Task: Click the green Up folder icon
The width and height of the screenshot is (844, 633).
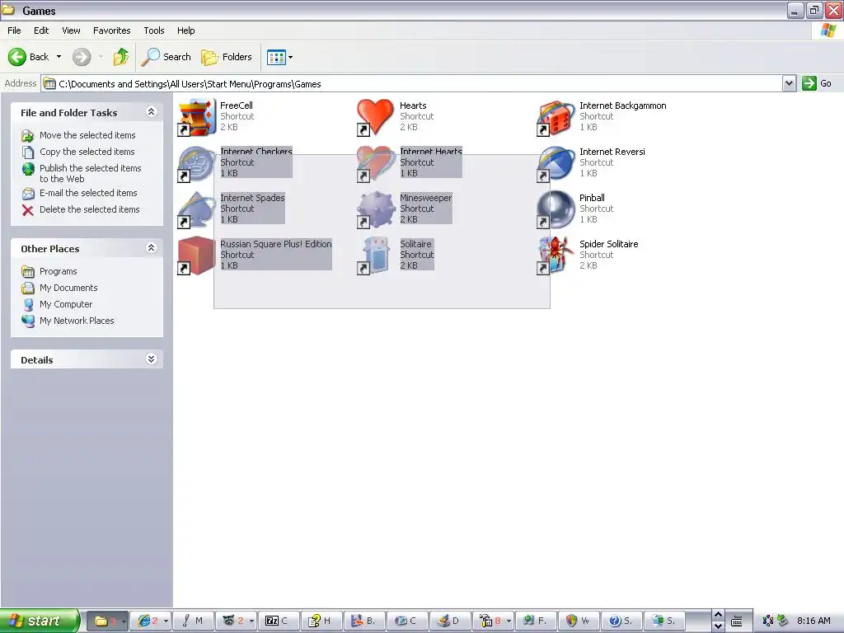Action: (121, 57)
